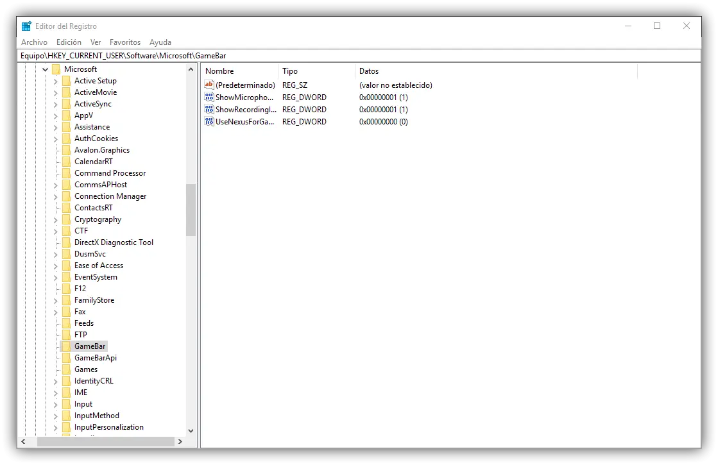Open the Edición menu
The width and height of the screenshot is (718, 465).
[x=69, y=42]
